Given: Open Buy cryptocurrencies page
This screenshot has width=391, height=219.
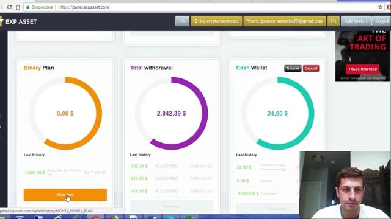Looking at the screenshot, I should point(216,21).
